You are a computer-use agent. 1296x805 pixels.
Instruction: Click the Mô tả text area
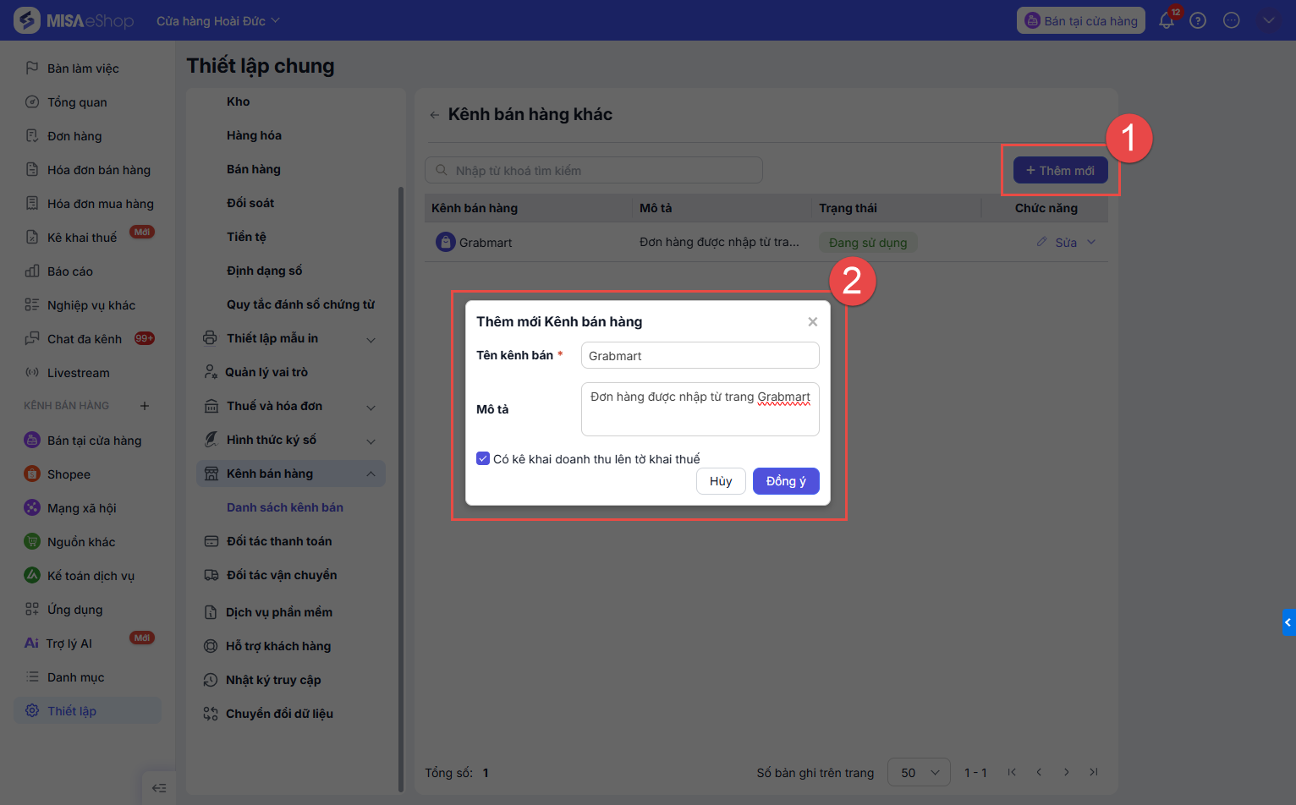(700, 409)
